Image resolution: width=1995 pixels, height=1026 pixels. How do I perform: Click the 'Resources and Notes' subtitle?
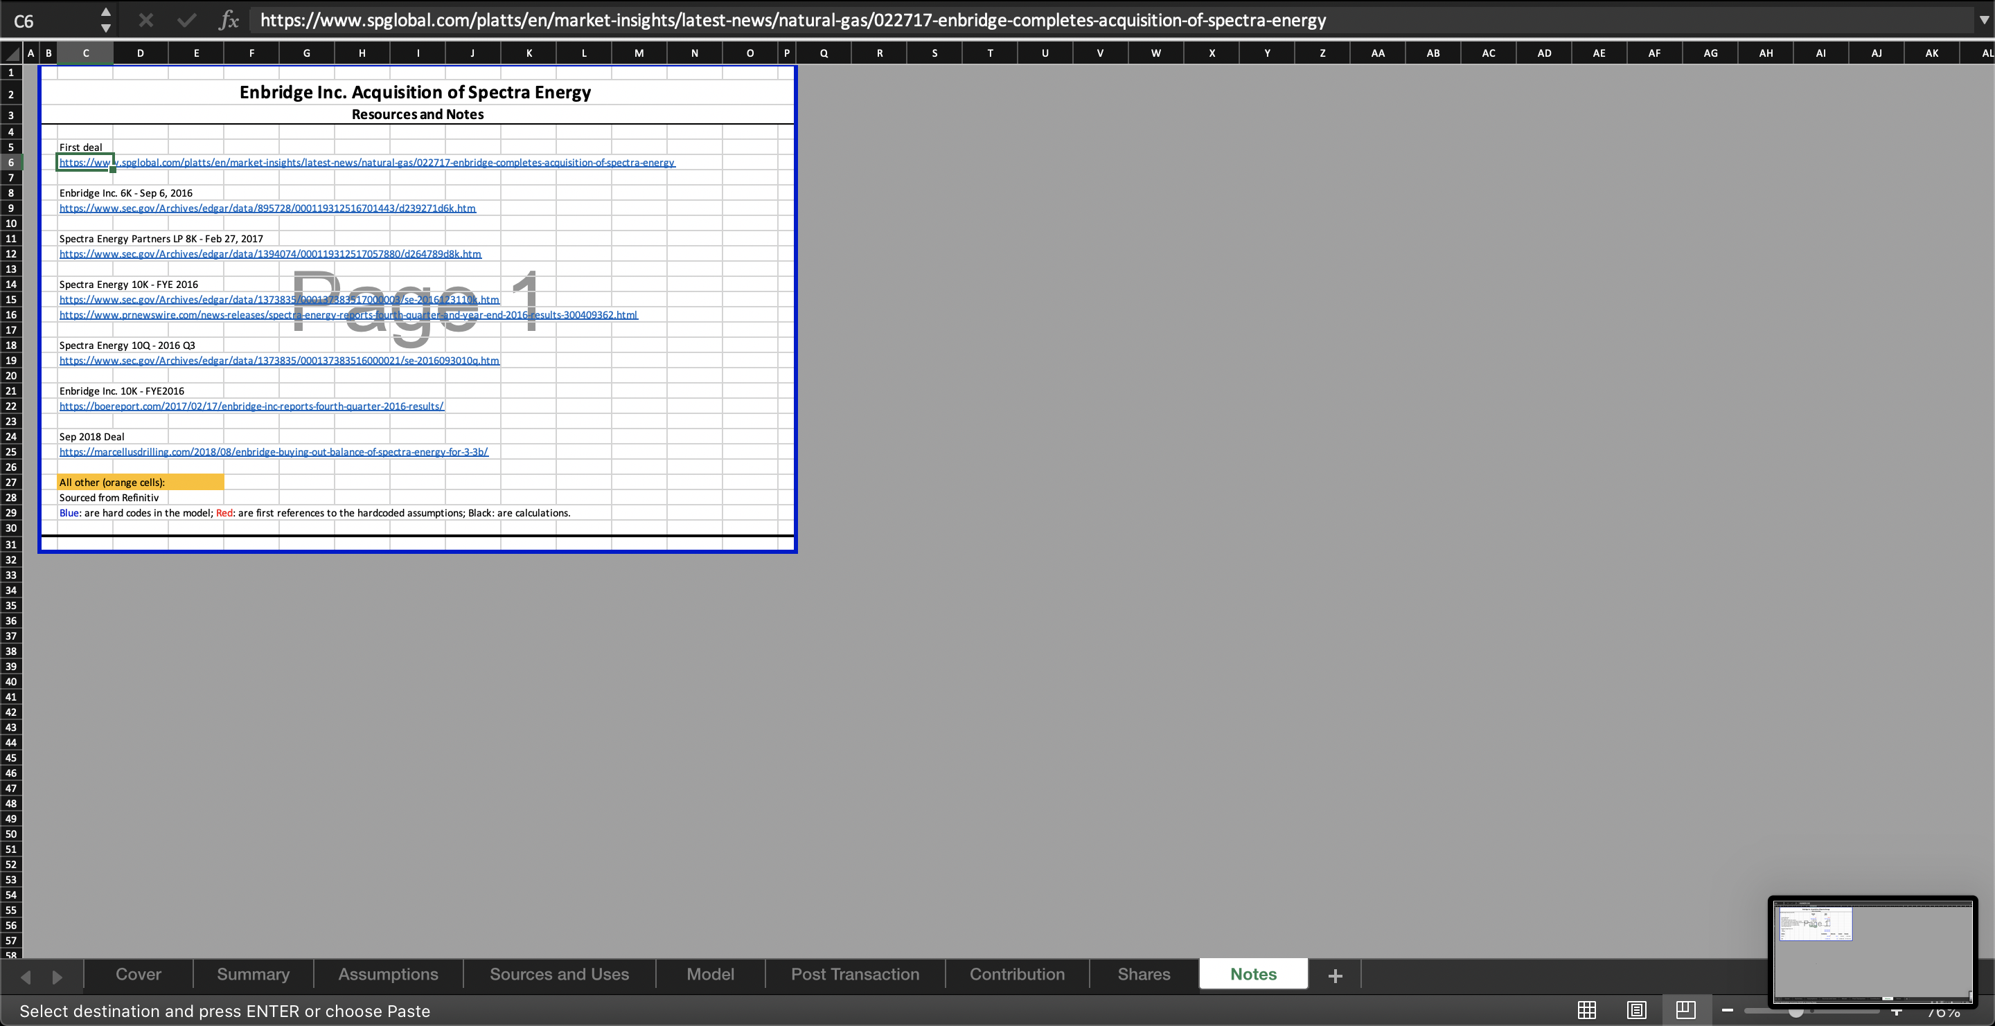pyautogui.click(x=418, y=114)
